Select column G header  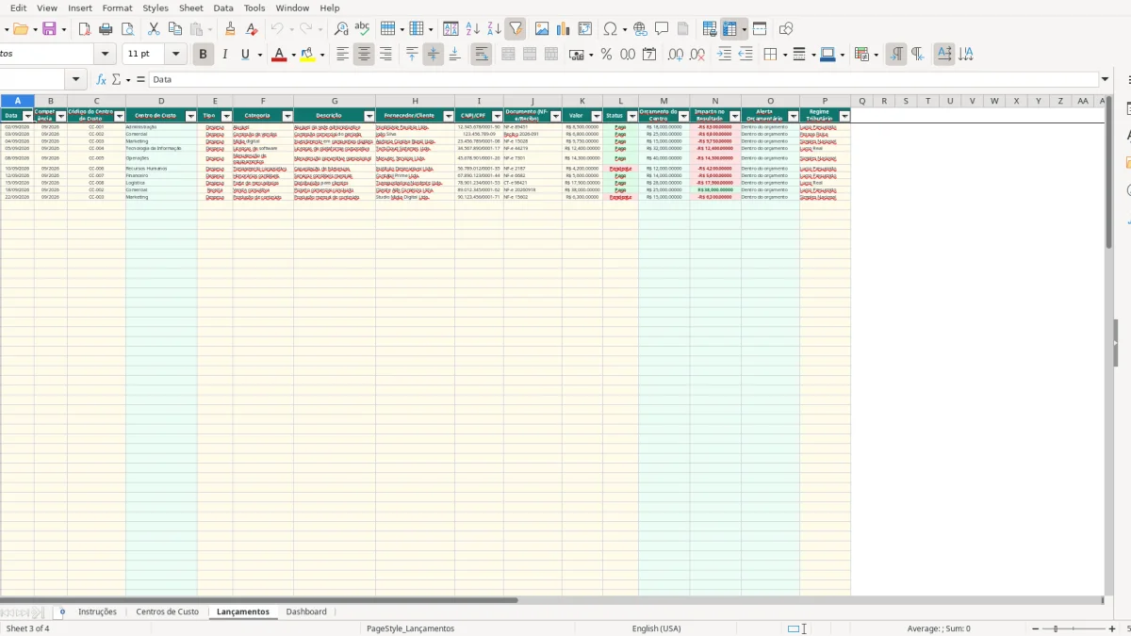[335, 101]
